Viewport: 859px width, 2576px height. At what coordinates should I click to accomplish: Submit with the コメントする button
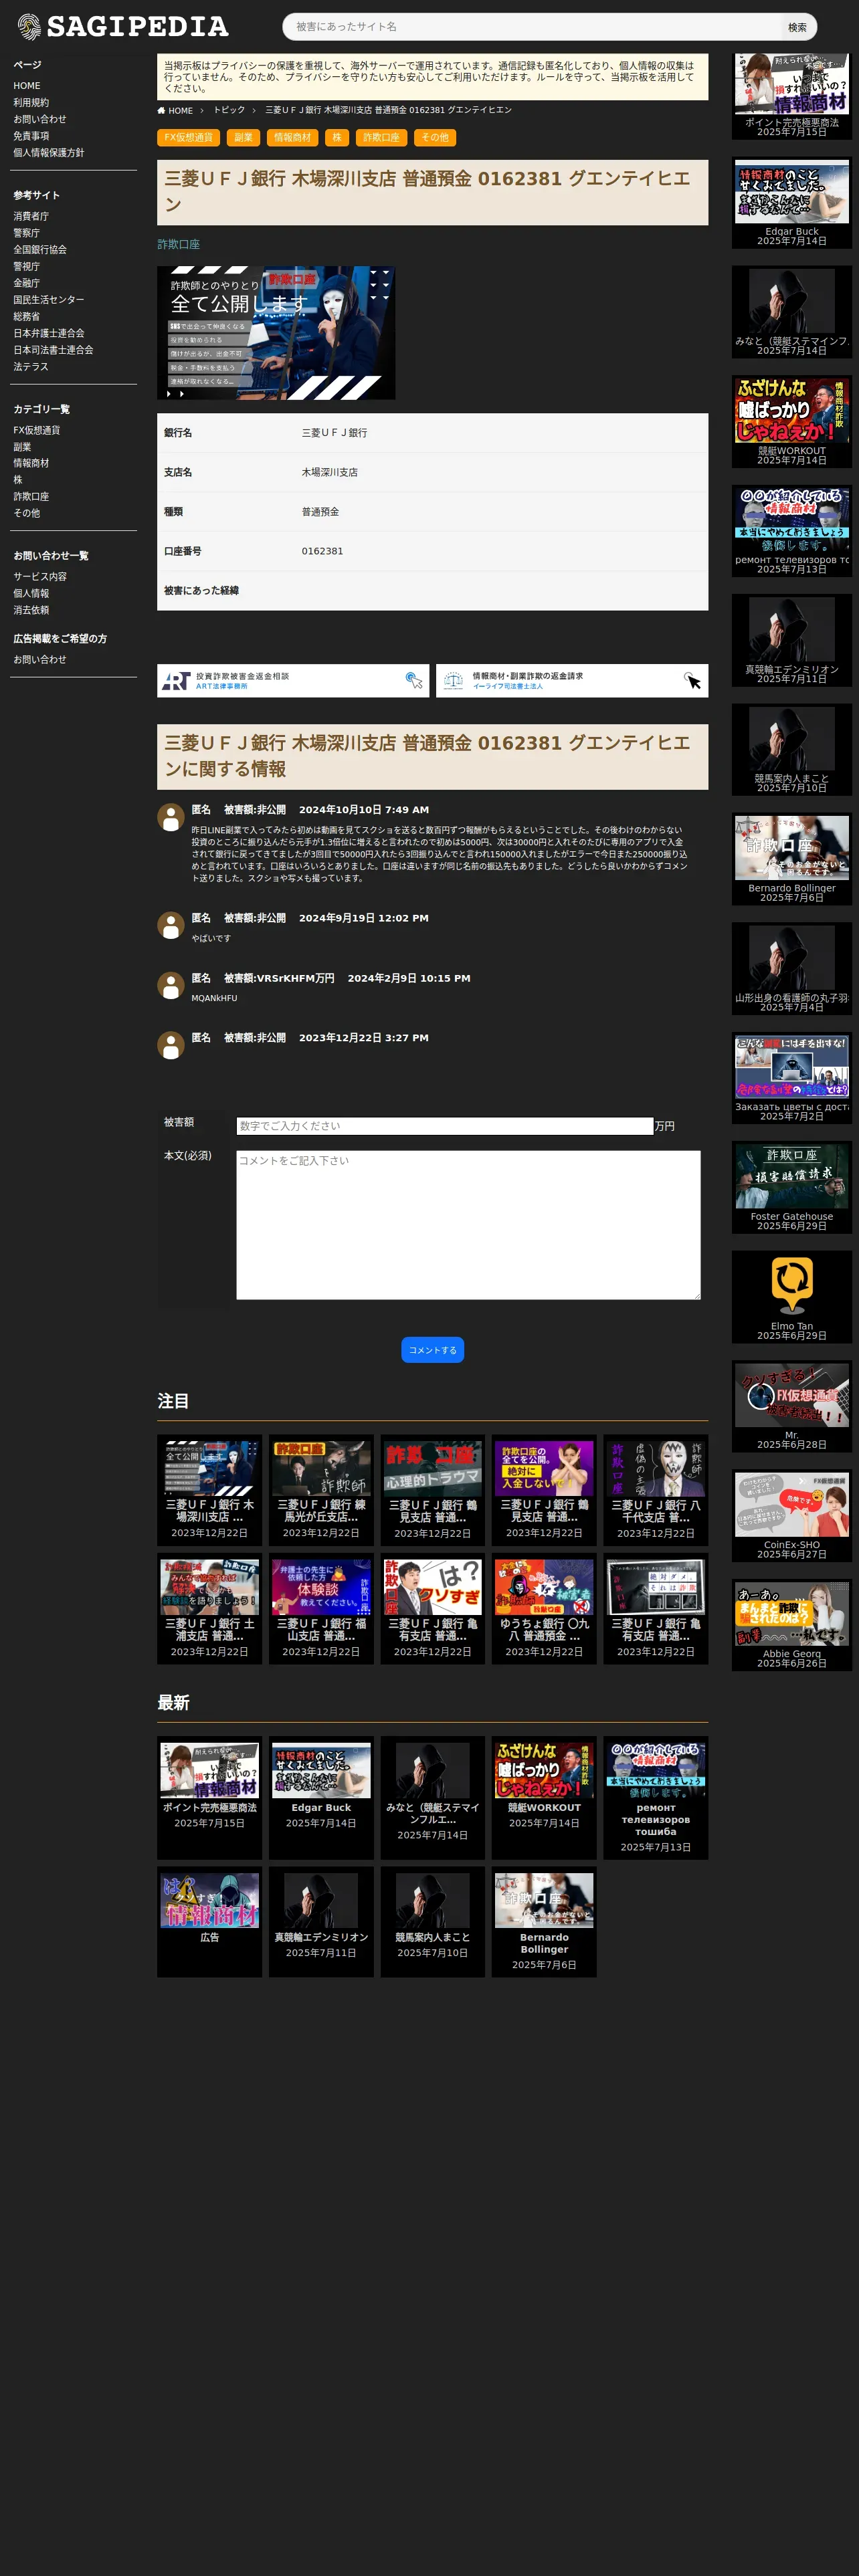433,1350
